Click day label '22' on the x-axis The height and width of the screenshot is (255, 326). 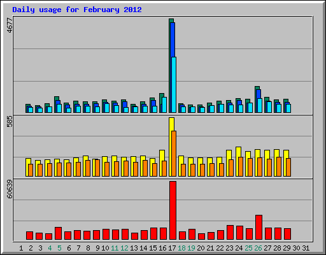pyautogui.click(x=220, y=248)
